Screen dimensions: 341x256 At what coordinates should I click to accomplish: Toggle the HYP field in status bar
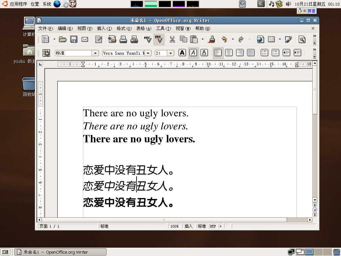[213, 226]
